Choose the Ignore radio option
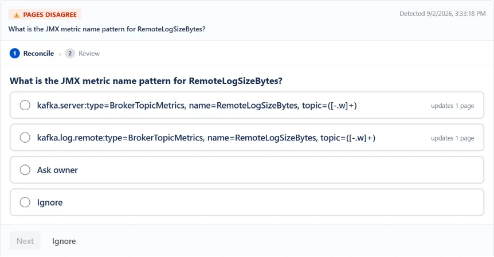 (246, 202)
